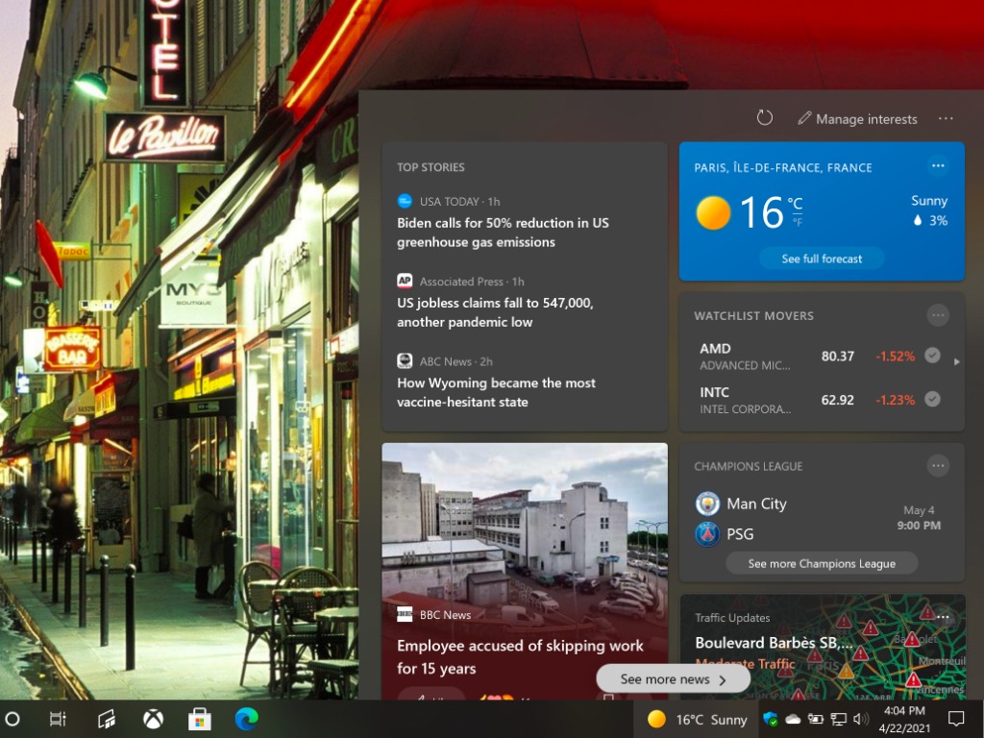Toggle INTC watchlist checkmark
The width and height of the screenshot is (984, 738).
click(931, 400)
